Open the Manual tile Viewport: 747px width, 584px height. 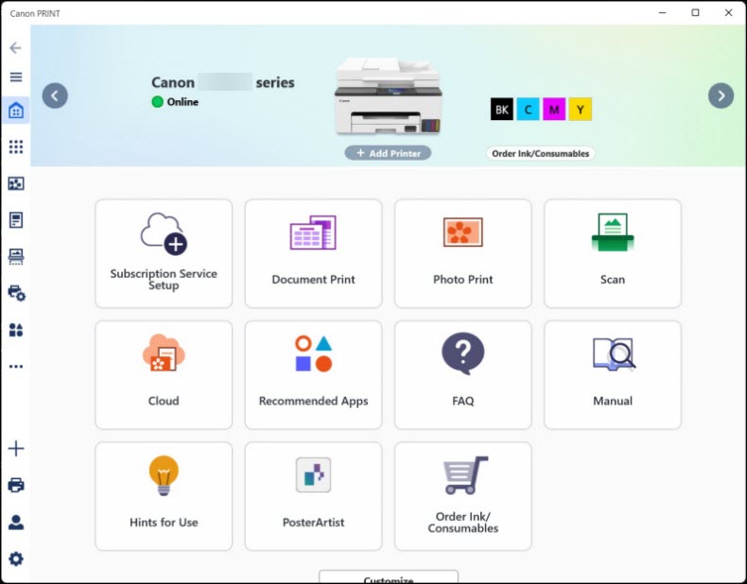tap(612, 374)
